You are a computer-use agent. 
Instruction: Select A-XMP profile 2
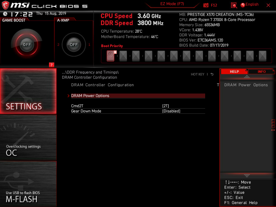click(x=58, y=45)
